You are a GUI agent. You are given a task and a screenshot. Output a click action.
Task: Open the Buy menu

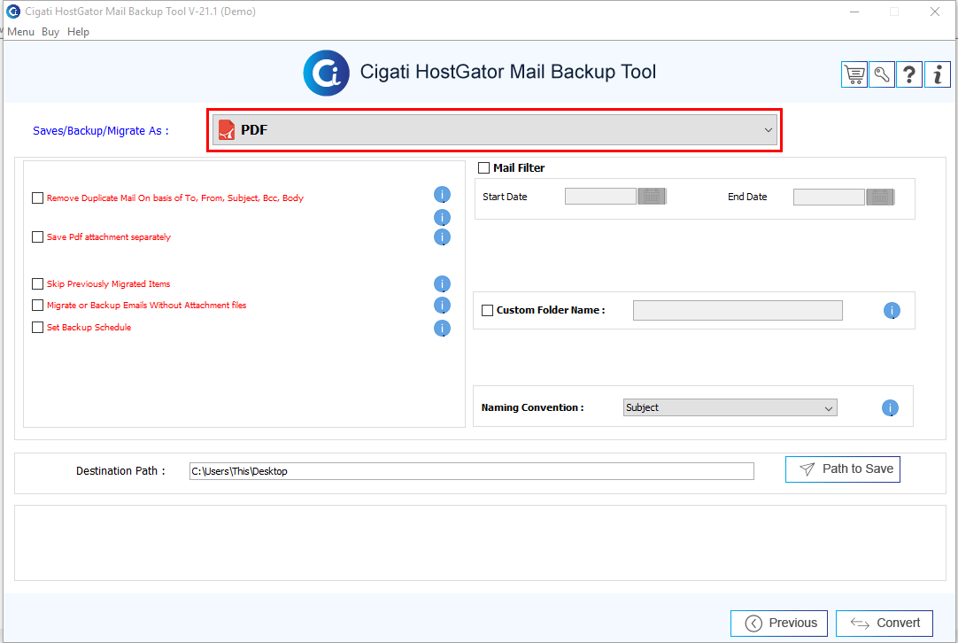(x=50, y=32)
